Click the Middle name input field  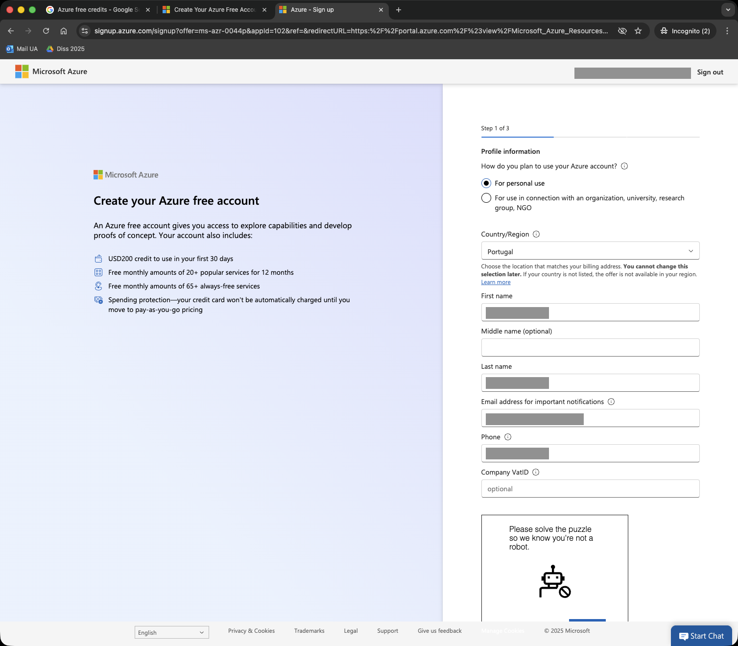pyautogui.click(x=590, y=348)
